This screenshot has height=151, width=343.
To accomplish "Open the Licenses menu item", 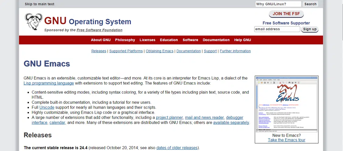I will tap(147, 40).
